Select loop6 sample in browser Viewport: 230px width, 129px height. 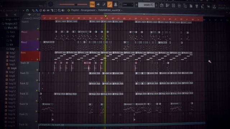[x=12, y=68]
